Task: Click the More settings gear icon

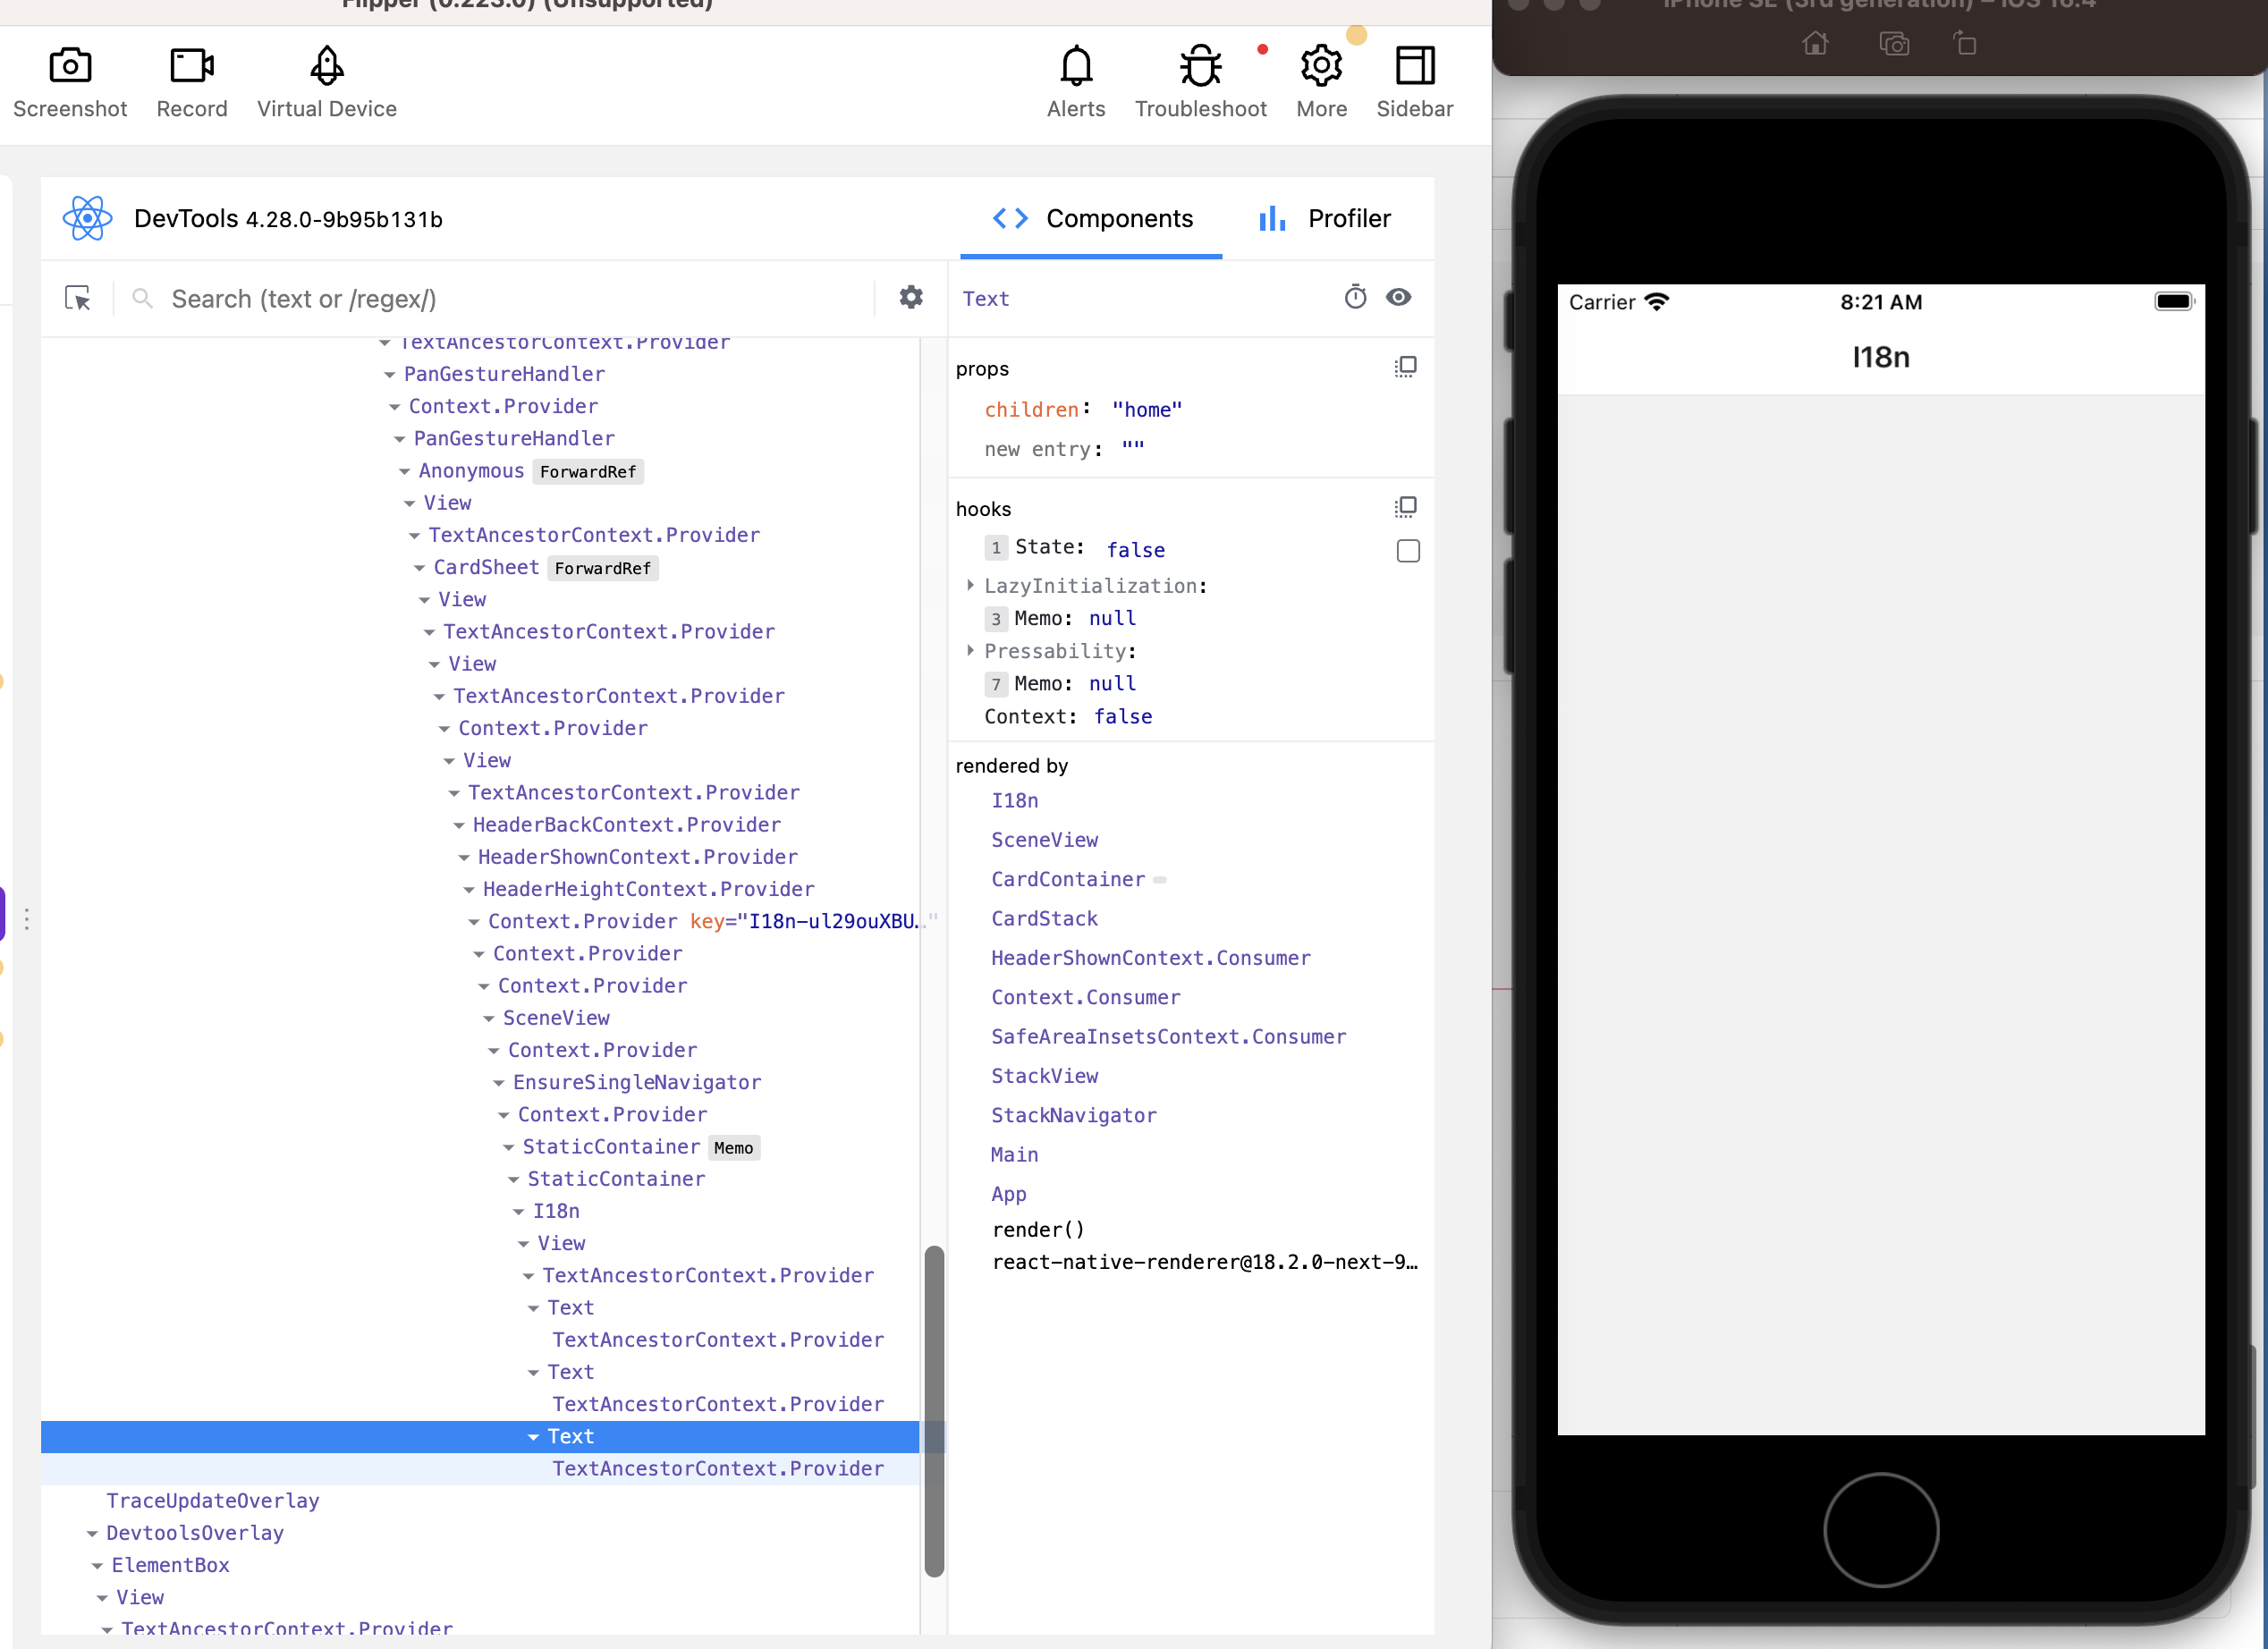Action: point(1321,67)
